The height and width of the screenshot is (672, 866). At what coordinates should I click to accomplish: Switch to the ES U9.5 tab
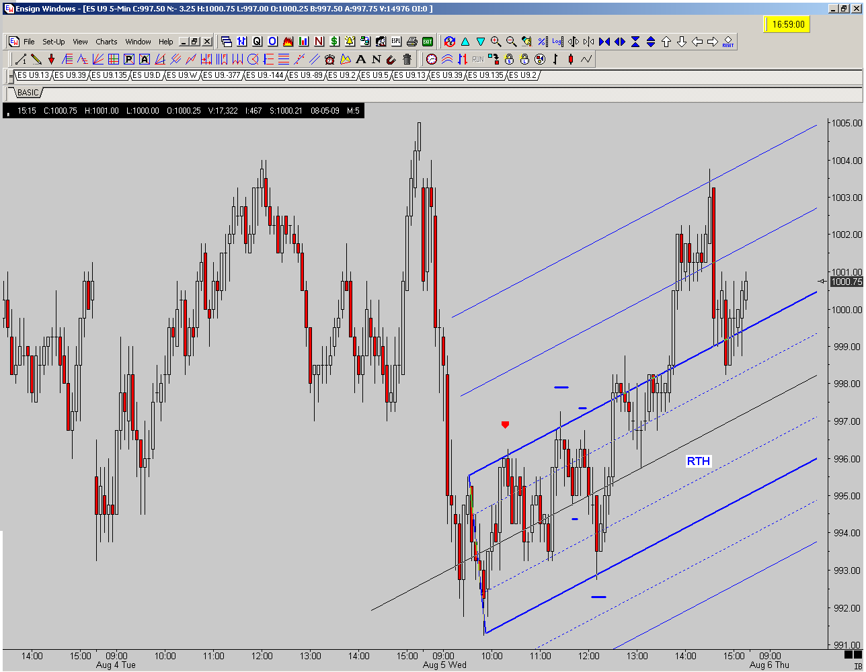coord(375,75)
